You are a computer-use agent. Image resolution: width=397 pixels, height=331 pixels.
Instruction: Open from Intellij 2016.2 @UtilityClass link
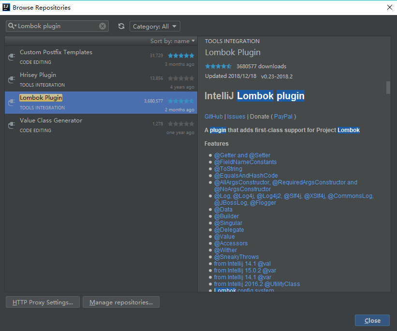coord(257,284)
